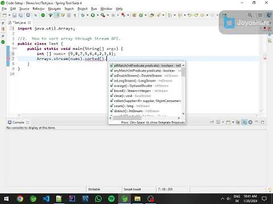
Task: Click the proposal list's scroll-down arrow
Action: point(183,113)
